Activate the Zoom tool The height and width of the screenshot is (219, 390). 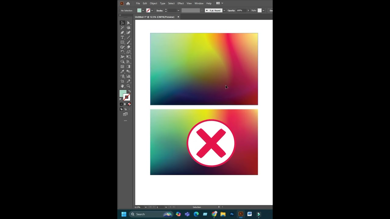coord(129,86)
